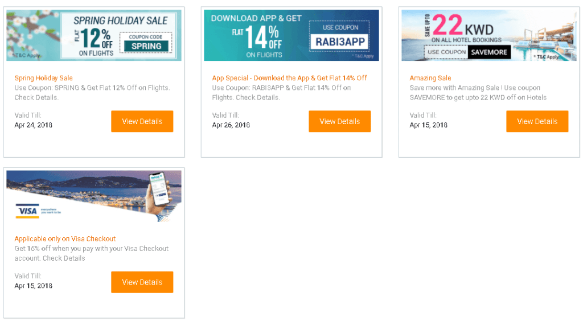583x321 pixels.
Task: Click the 22 KWD hotel bookings banner
Action: click(489, 35)
